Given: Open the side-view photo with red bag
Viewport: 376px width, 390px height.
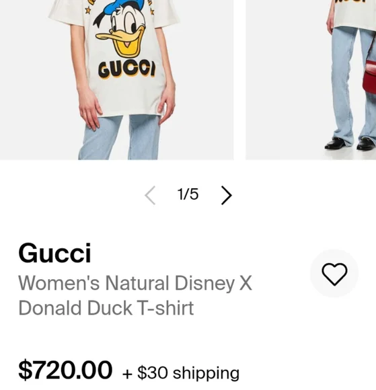Looking at the screenshot, I should [311, 79].
